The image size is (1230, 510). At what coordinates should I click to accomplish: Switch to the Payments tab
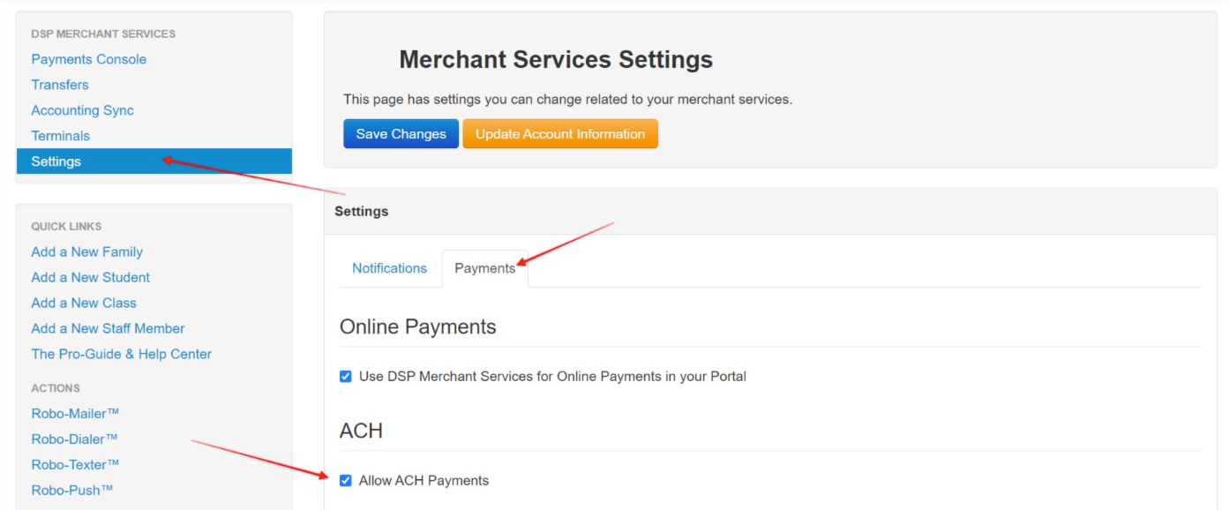(485, 268)
